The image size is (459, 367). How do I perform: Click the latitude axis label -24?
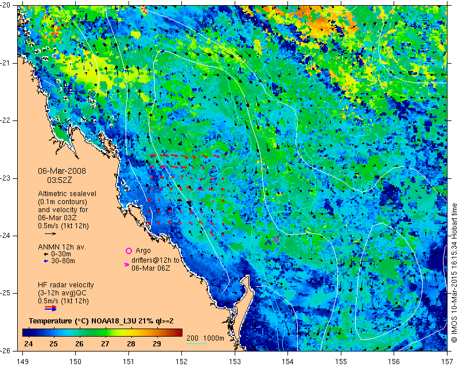(x=6, y=236)
